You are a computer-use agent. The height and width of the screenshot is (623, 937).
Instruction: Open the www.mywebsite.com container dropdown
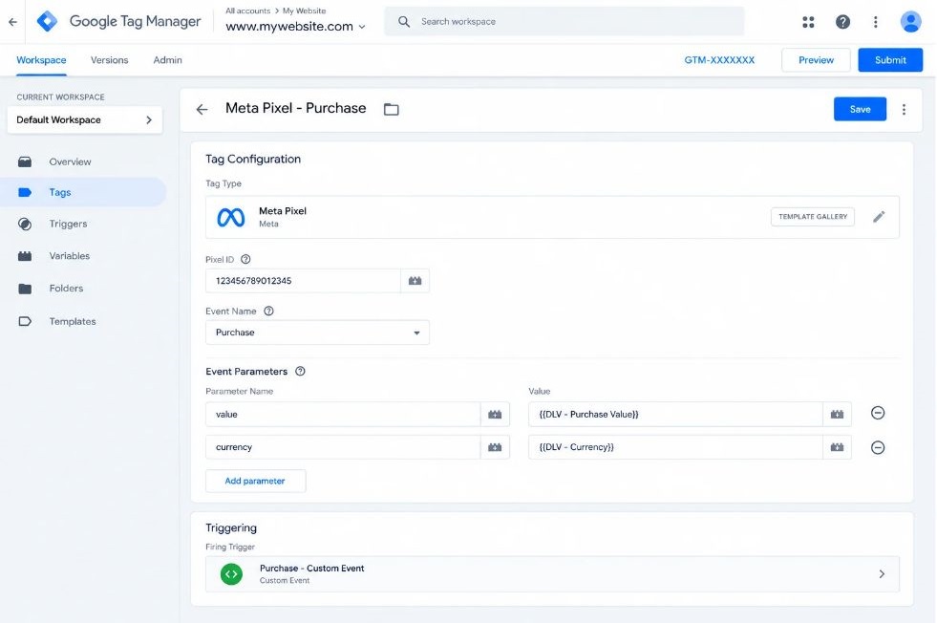pyautogui.click(x=295, y=27)
